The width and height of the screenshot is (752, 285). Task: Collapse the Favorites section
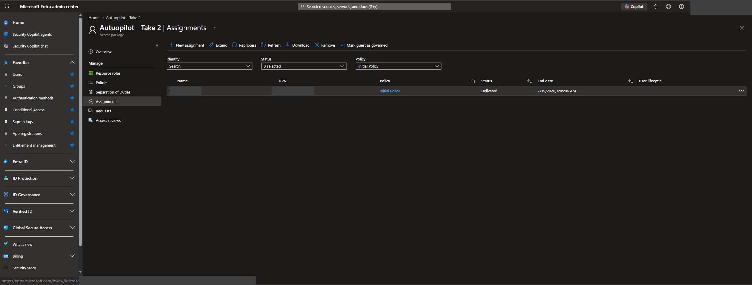(72, 63)
